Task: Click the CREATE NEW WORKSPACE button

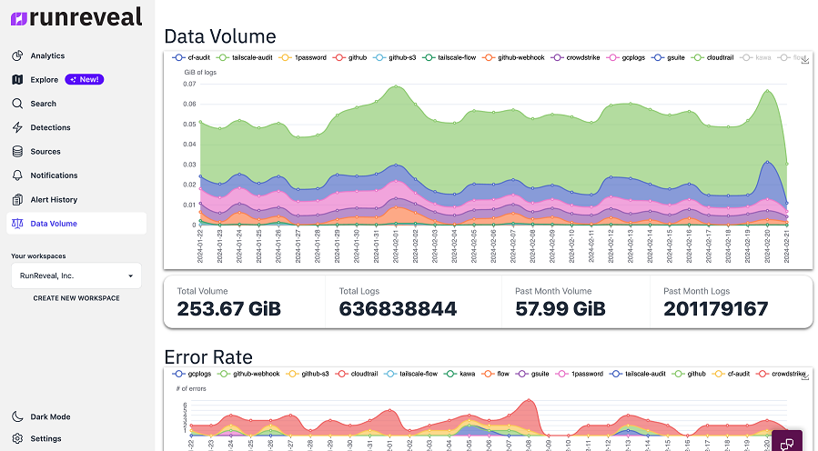Action: (76, 298)
